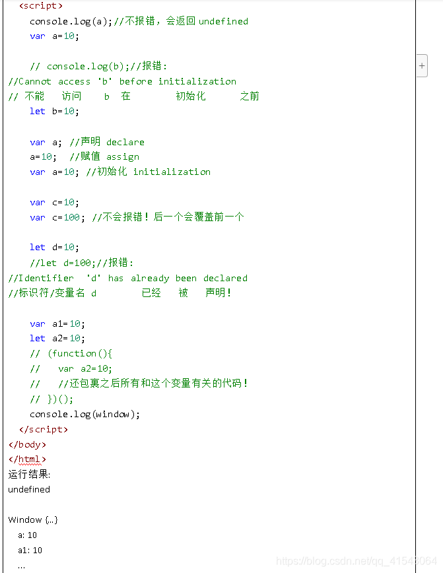Viewport: 443px width, 573px height.
Task: Click the commented 'var a2=10;' line
Action: pos(71,369)
